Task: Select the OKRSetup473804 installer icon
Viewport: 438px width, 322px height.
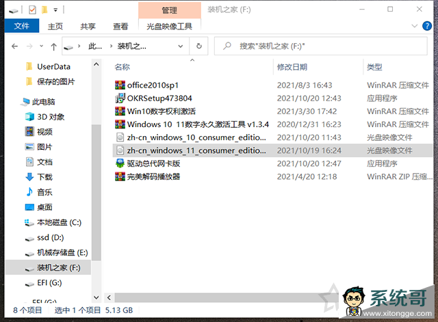Action: tap(120, 98)
